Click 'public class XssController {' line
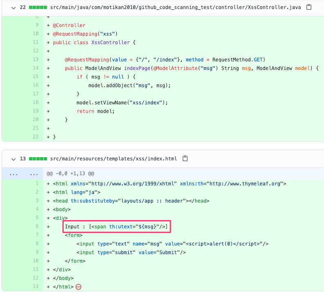Image resolution: width=324 pixels, height=293 pixels. click(94, 43)
